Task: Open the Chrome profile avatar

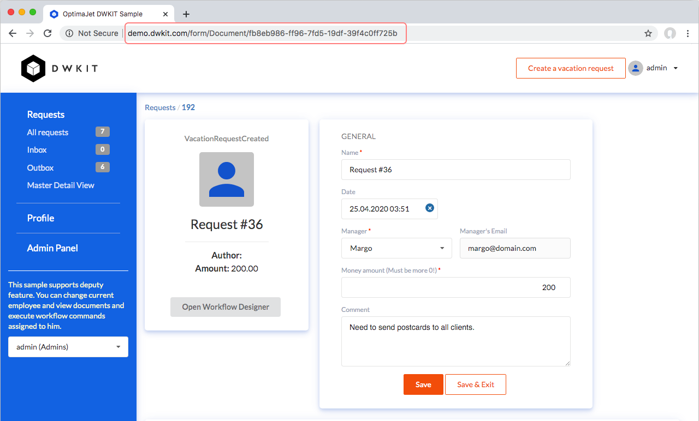Action: 670,33
